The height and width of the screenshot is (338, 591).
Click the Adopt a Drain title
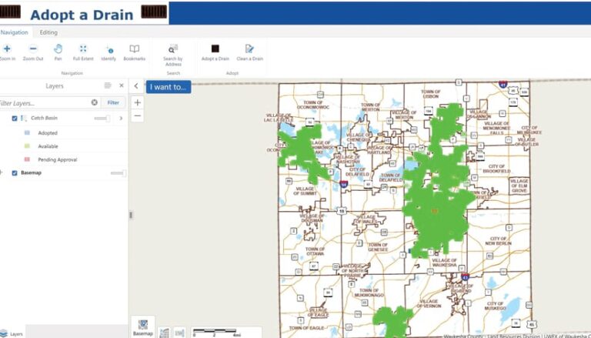click(x=82, y=15)
